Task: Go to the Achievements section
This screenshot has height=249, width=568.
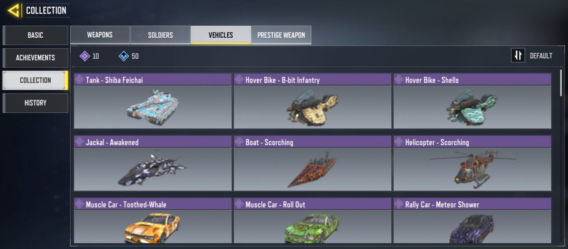Action: pos(35,58)
